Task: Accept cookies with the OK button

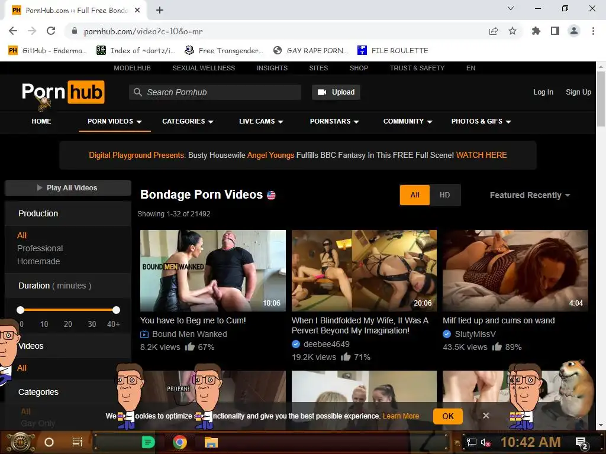Action: pyautogui.click(x=448, y=416)
